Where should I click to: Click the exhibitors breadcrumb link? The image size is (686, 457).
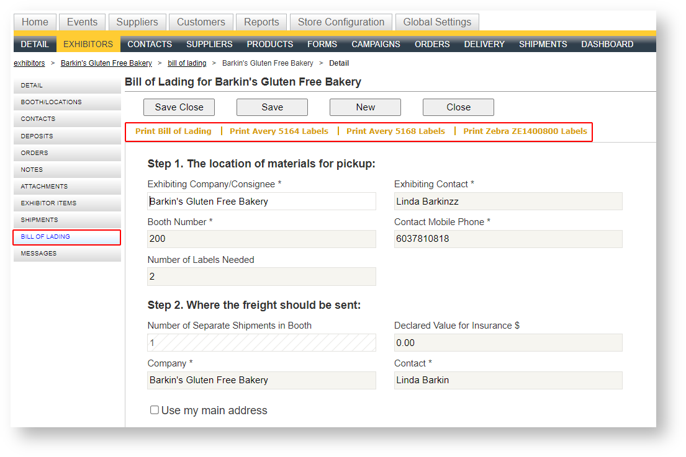[29, 63]
